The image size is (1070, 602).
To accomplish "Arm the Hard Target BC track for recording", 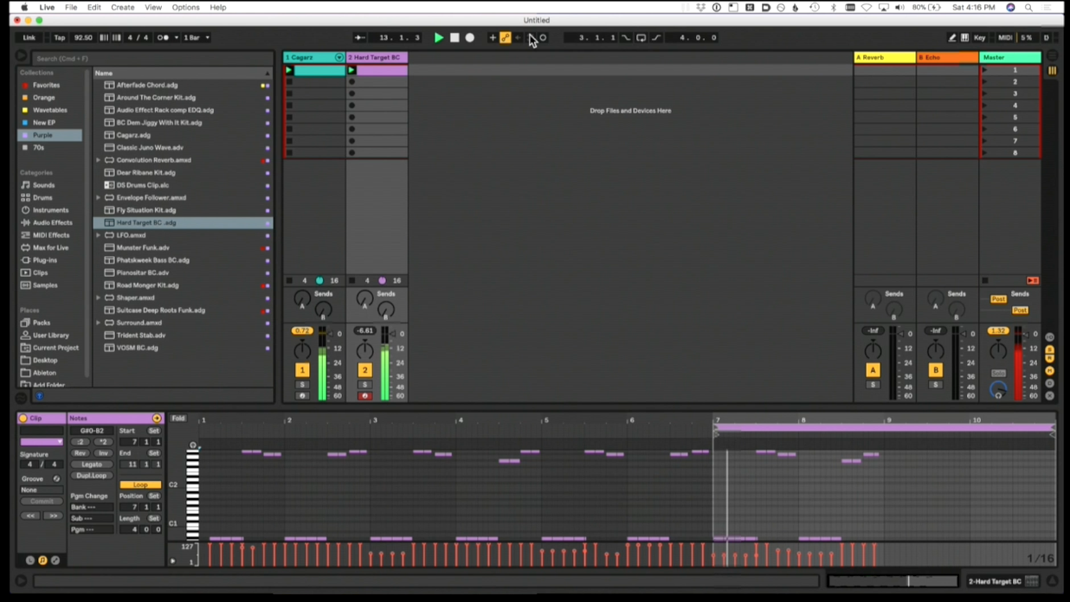I will point(364,396).
